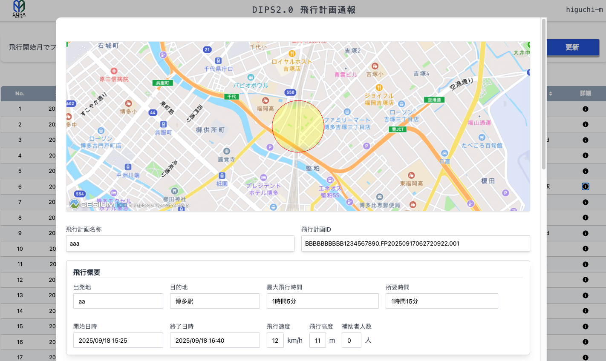
Task: Open details info icon for row 14
Action: coord(585,311)
